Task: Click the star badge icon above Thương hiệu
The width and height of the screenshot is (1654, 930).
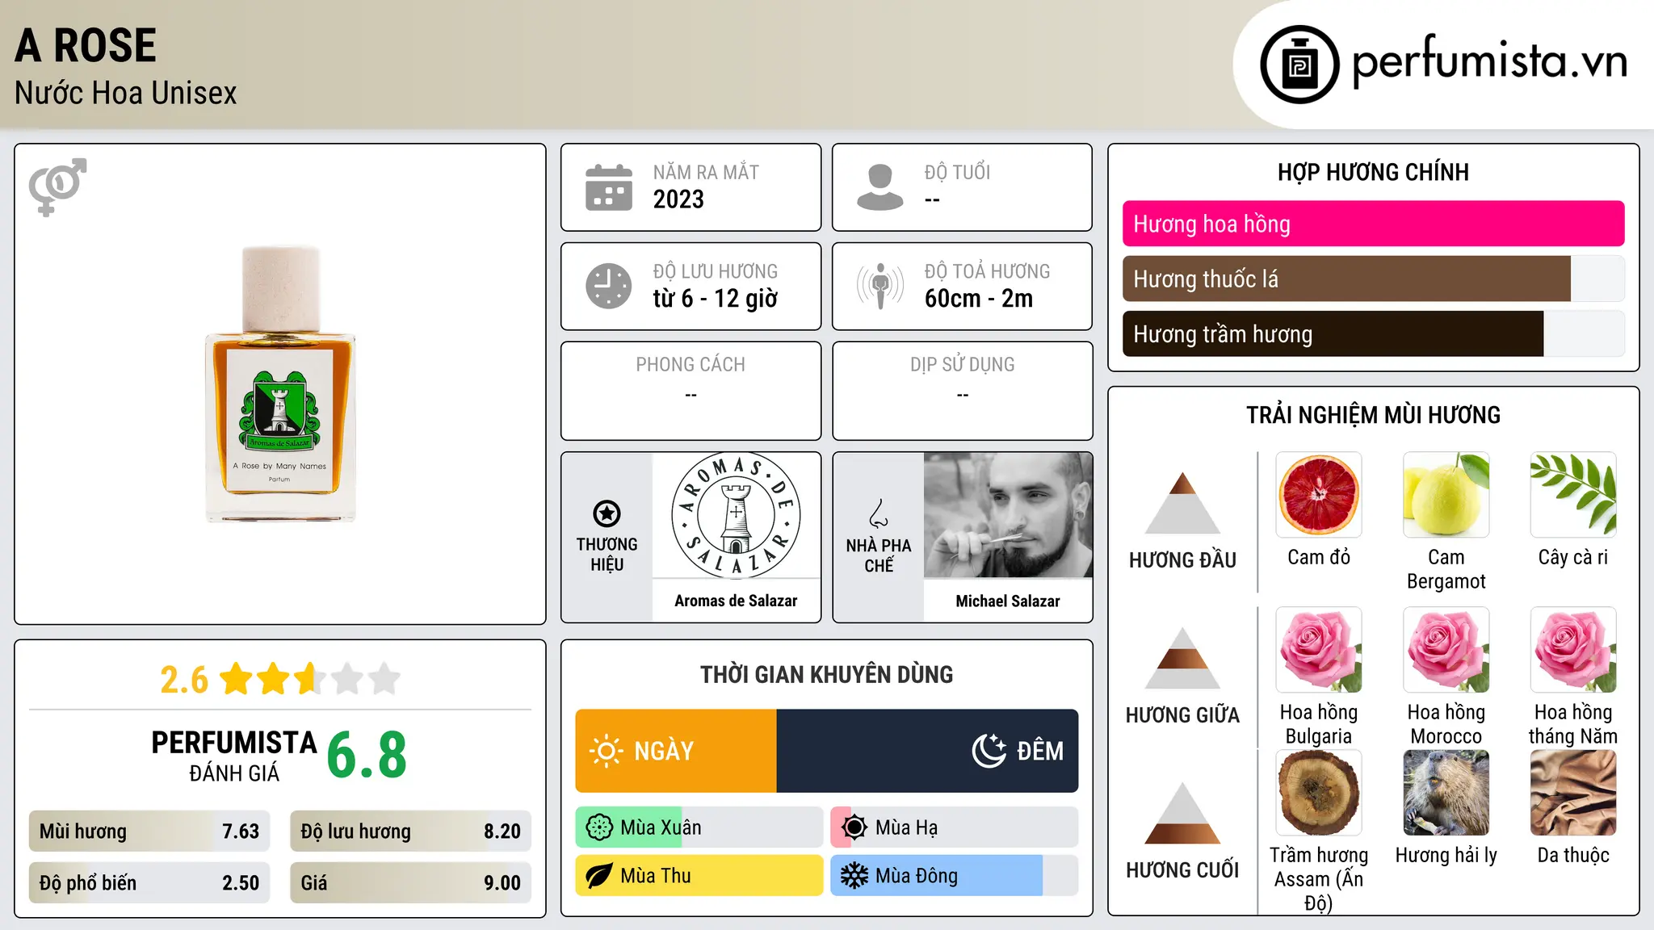Action: tap(607, 513)
